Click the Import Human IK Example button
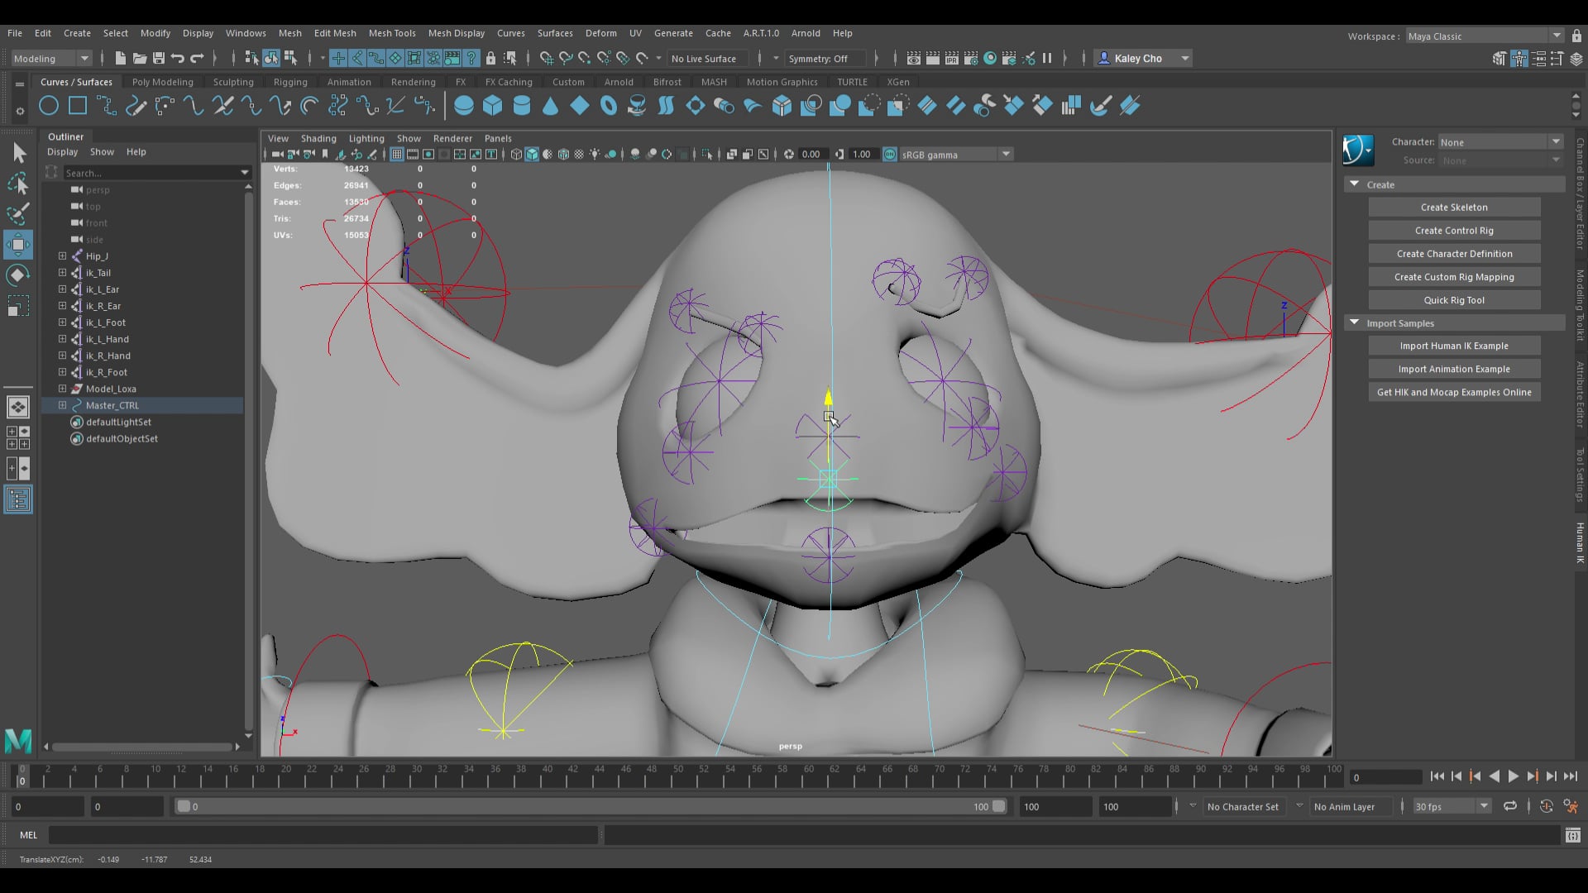The width and height of the screenshot is (1588, 893). (1453, 345)
